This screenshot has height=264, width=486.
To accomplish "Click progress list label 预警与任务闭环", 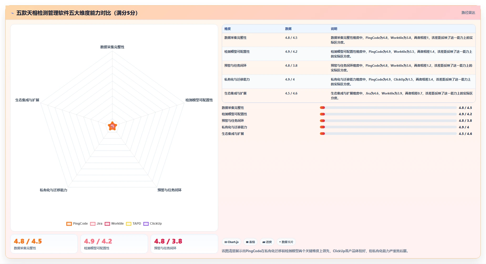I will coord(233,121).
